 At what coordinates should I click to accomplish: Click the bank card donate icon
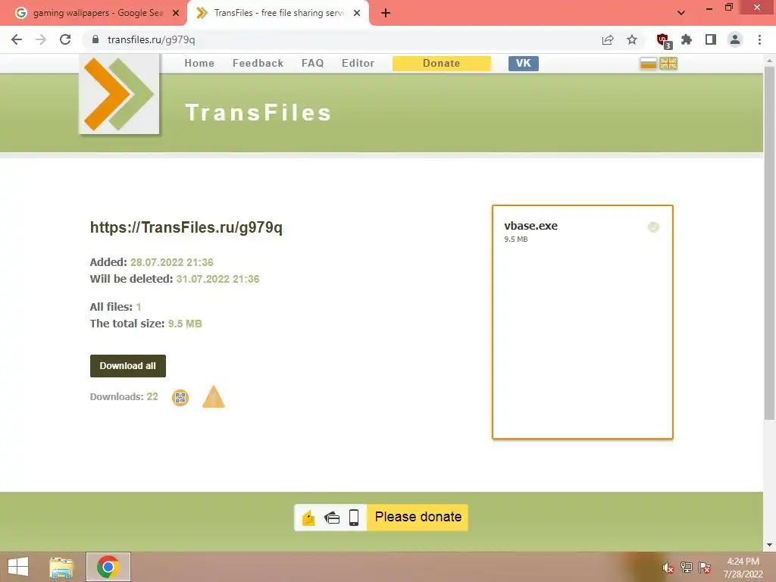332,518
